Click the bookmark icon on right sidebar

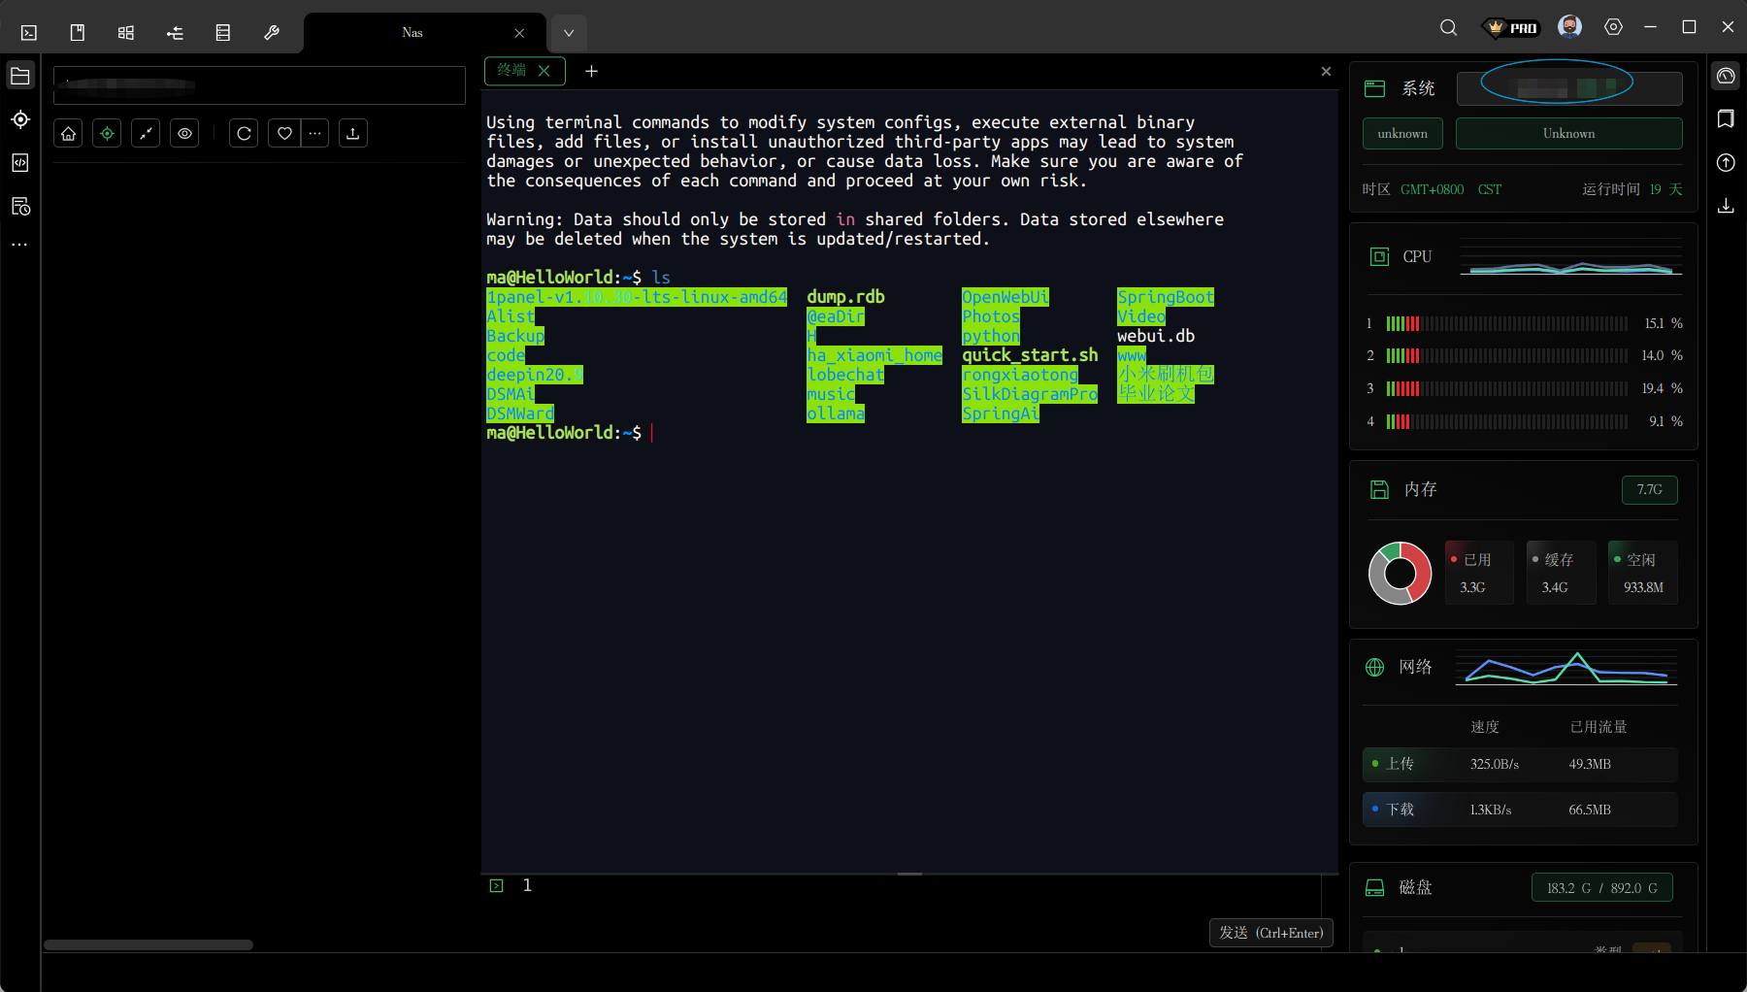click(1726, 118)
